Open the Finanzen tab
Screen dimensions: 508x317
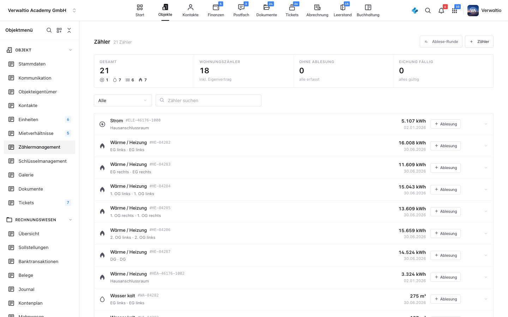216,11
